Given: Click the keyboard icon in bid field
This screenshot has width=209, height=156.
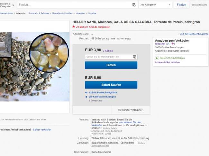Looking at the screenshot, I should click(x=135, y=57).
